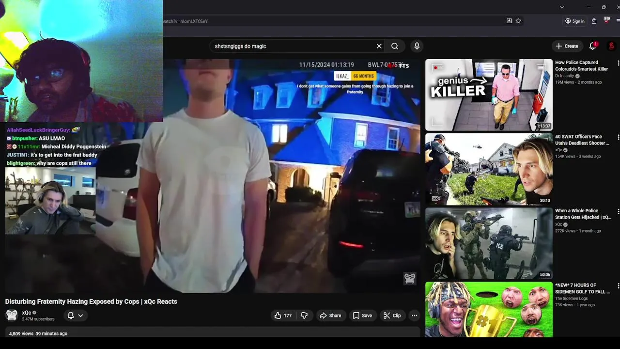Open the '40 SWAT Officers Face Utah's Deadliest Shooter' thumbnail

point(489,169)
